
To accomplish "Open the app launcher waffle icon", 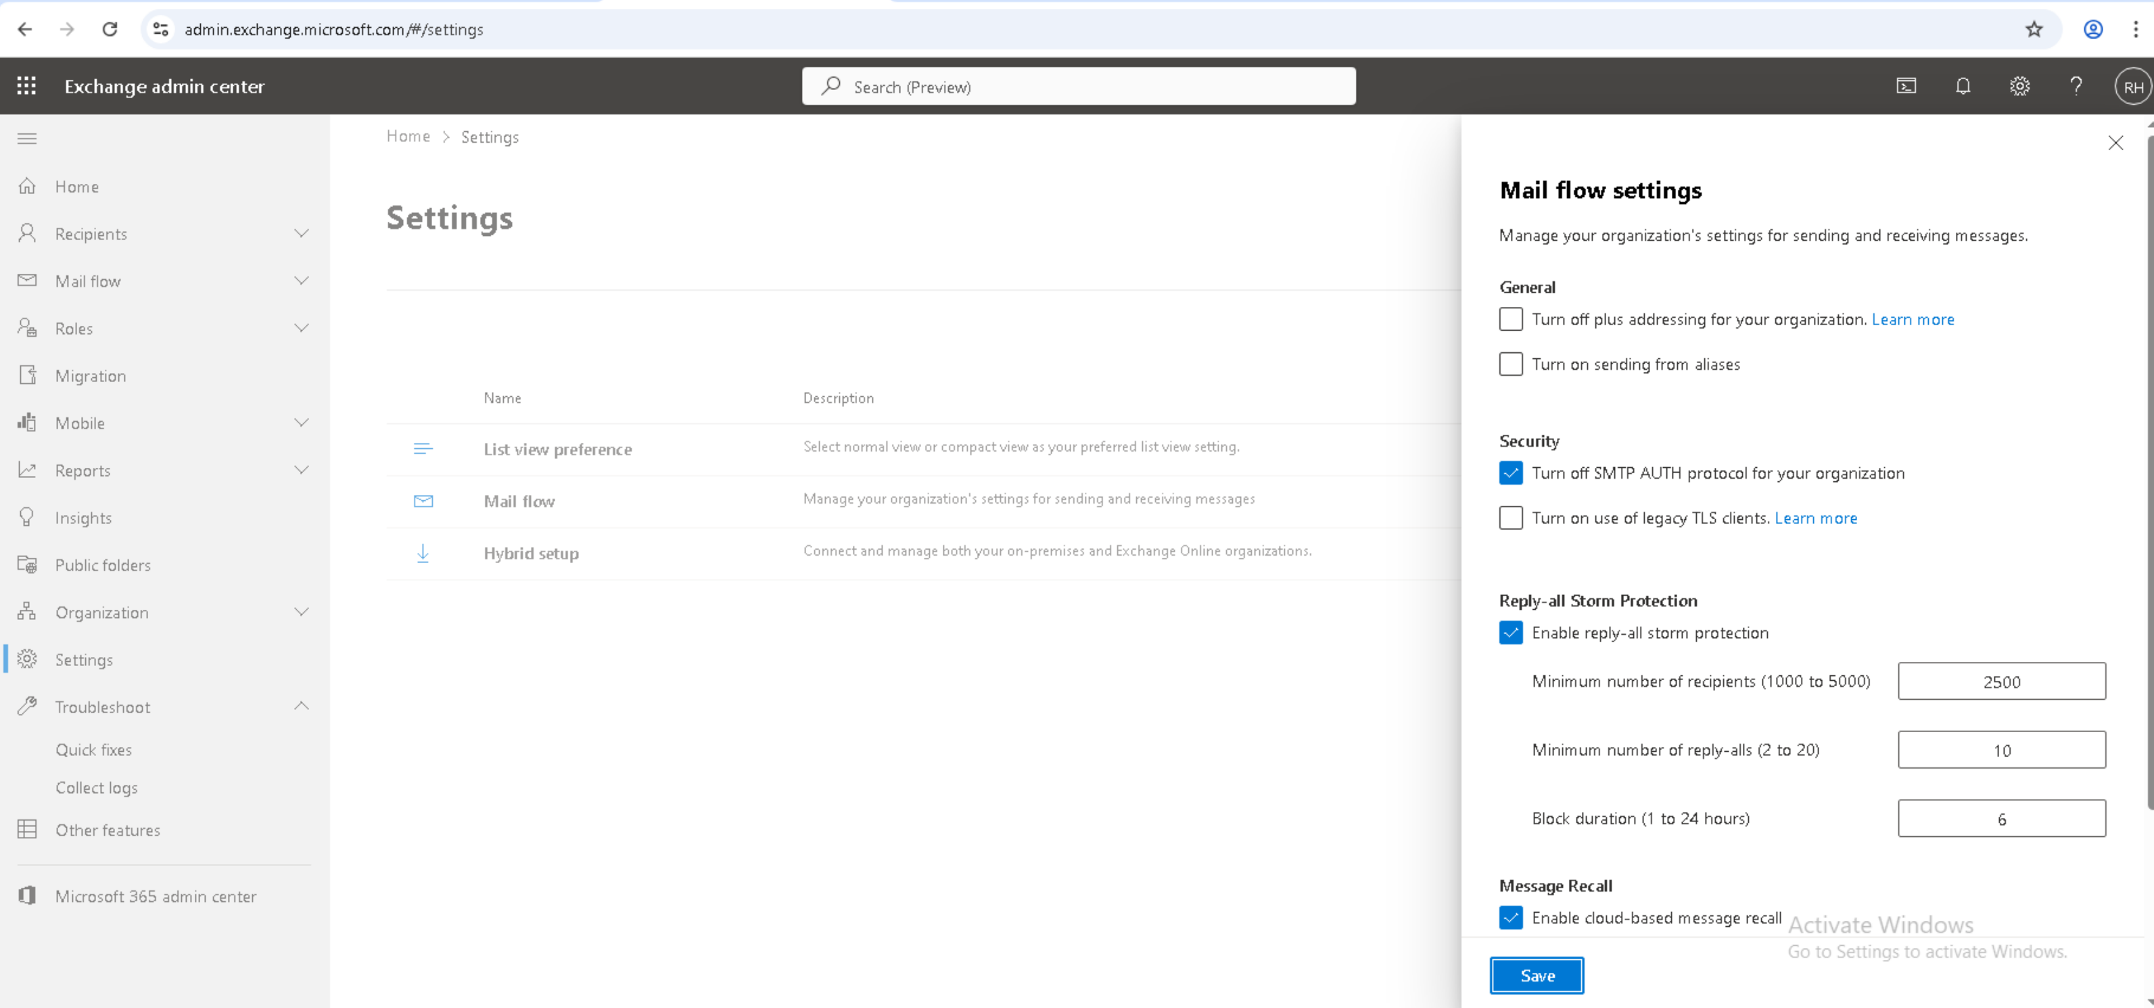I will [x=27, y=86].
